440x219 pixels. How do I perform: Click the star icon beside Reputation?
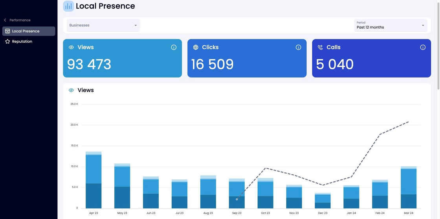7,42
